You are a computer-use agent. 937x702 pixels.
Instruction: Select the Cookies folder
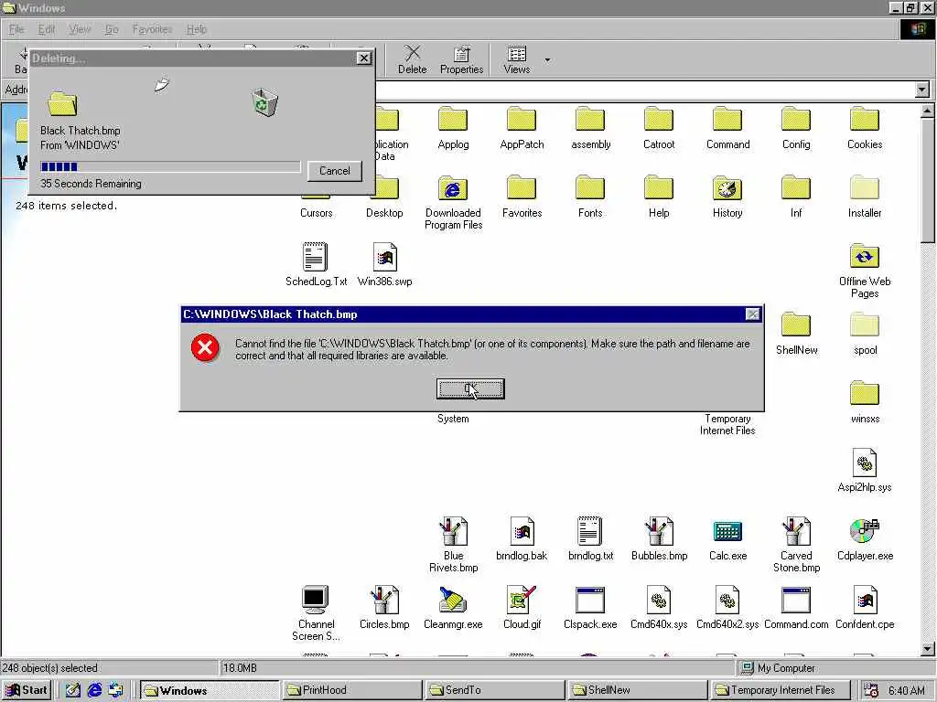865,128
